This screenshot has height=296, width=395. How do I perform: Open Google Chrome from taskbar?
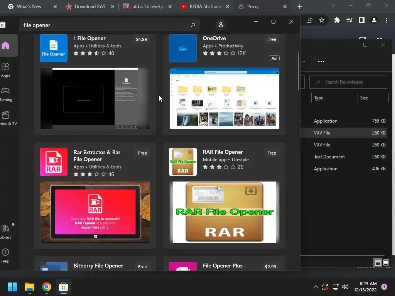click(x=47, y=287)
